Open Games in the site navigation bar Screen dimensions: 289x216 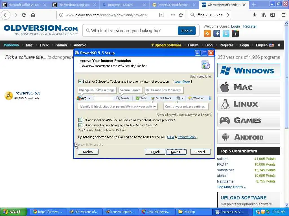click(61, 45)
